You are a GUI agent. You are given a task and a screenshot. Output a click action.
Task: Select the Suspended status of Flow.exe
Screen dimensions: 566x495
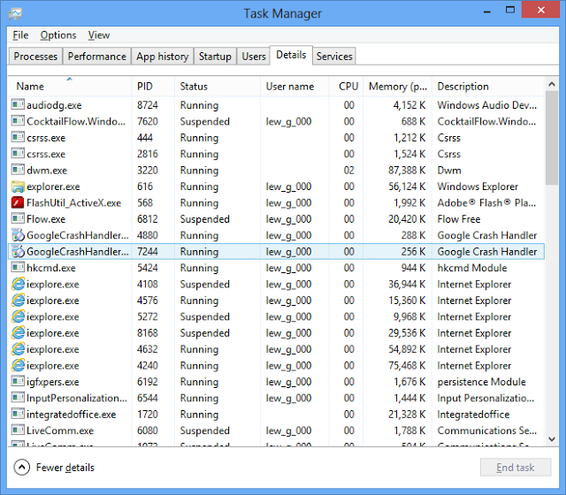click(x=204, y=219)
